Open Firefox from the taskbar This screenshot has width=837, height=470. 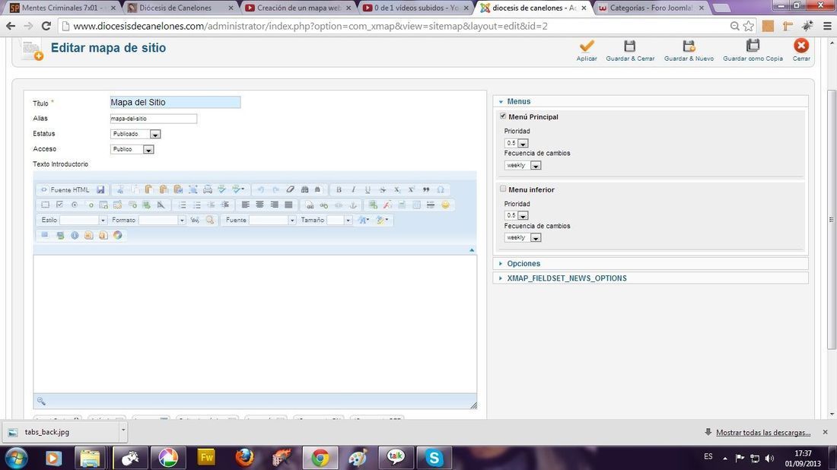(x=244, y=458)
